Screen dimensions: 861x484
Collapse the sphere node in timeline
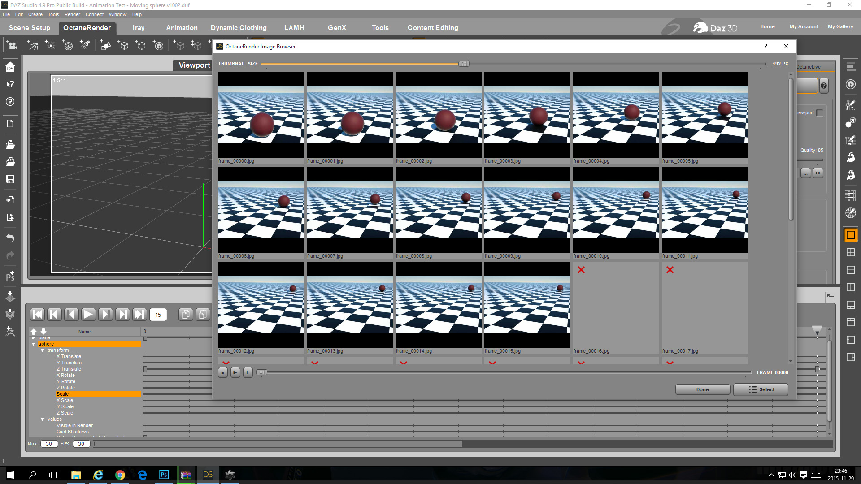pyautogui.click(x=34, y=344)
